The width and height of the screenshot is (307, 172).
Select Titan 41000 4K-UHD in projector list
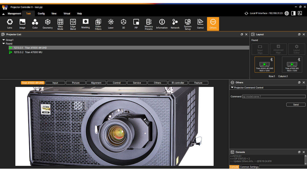tap(129, 48)
